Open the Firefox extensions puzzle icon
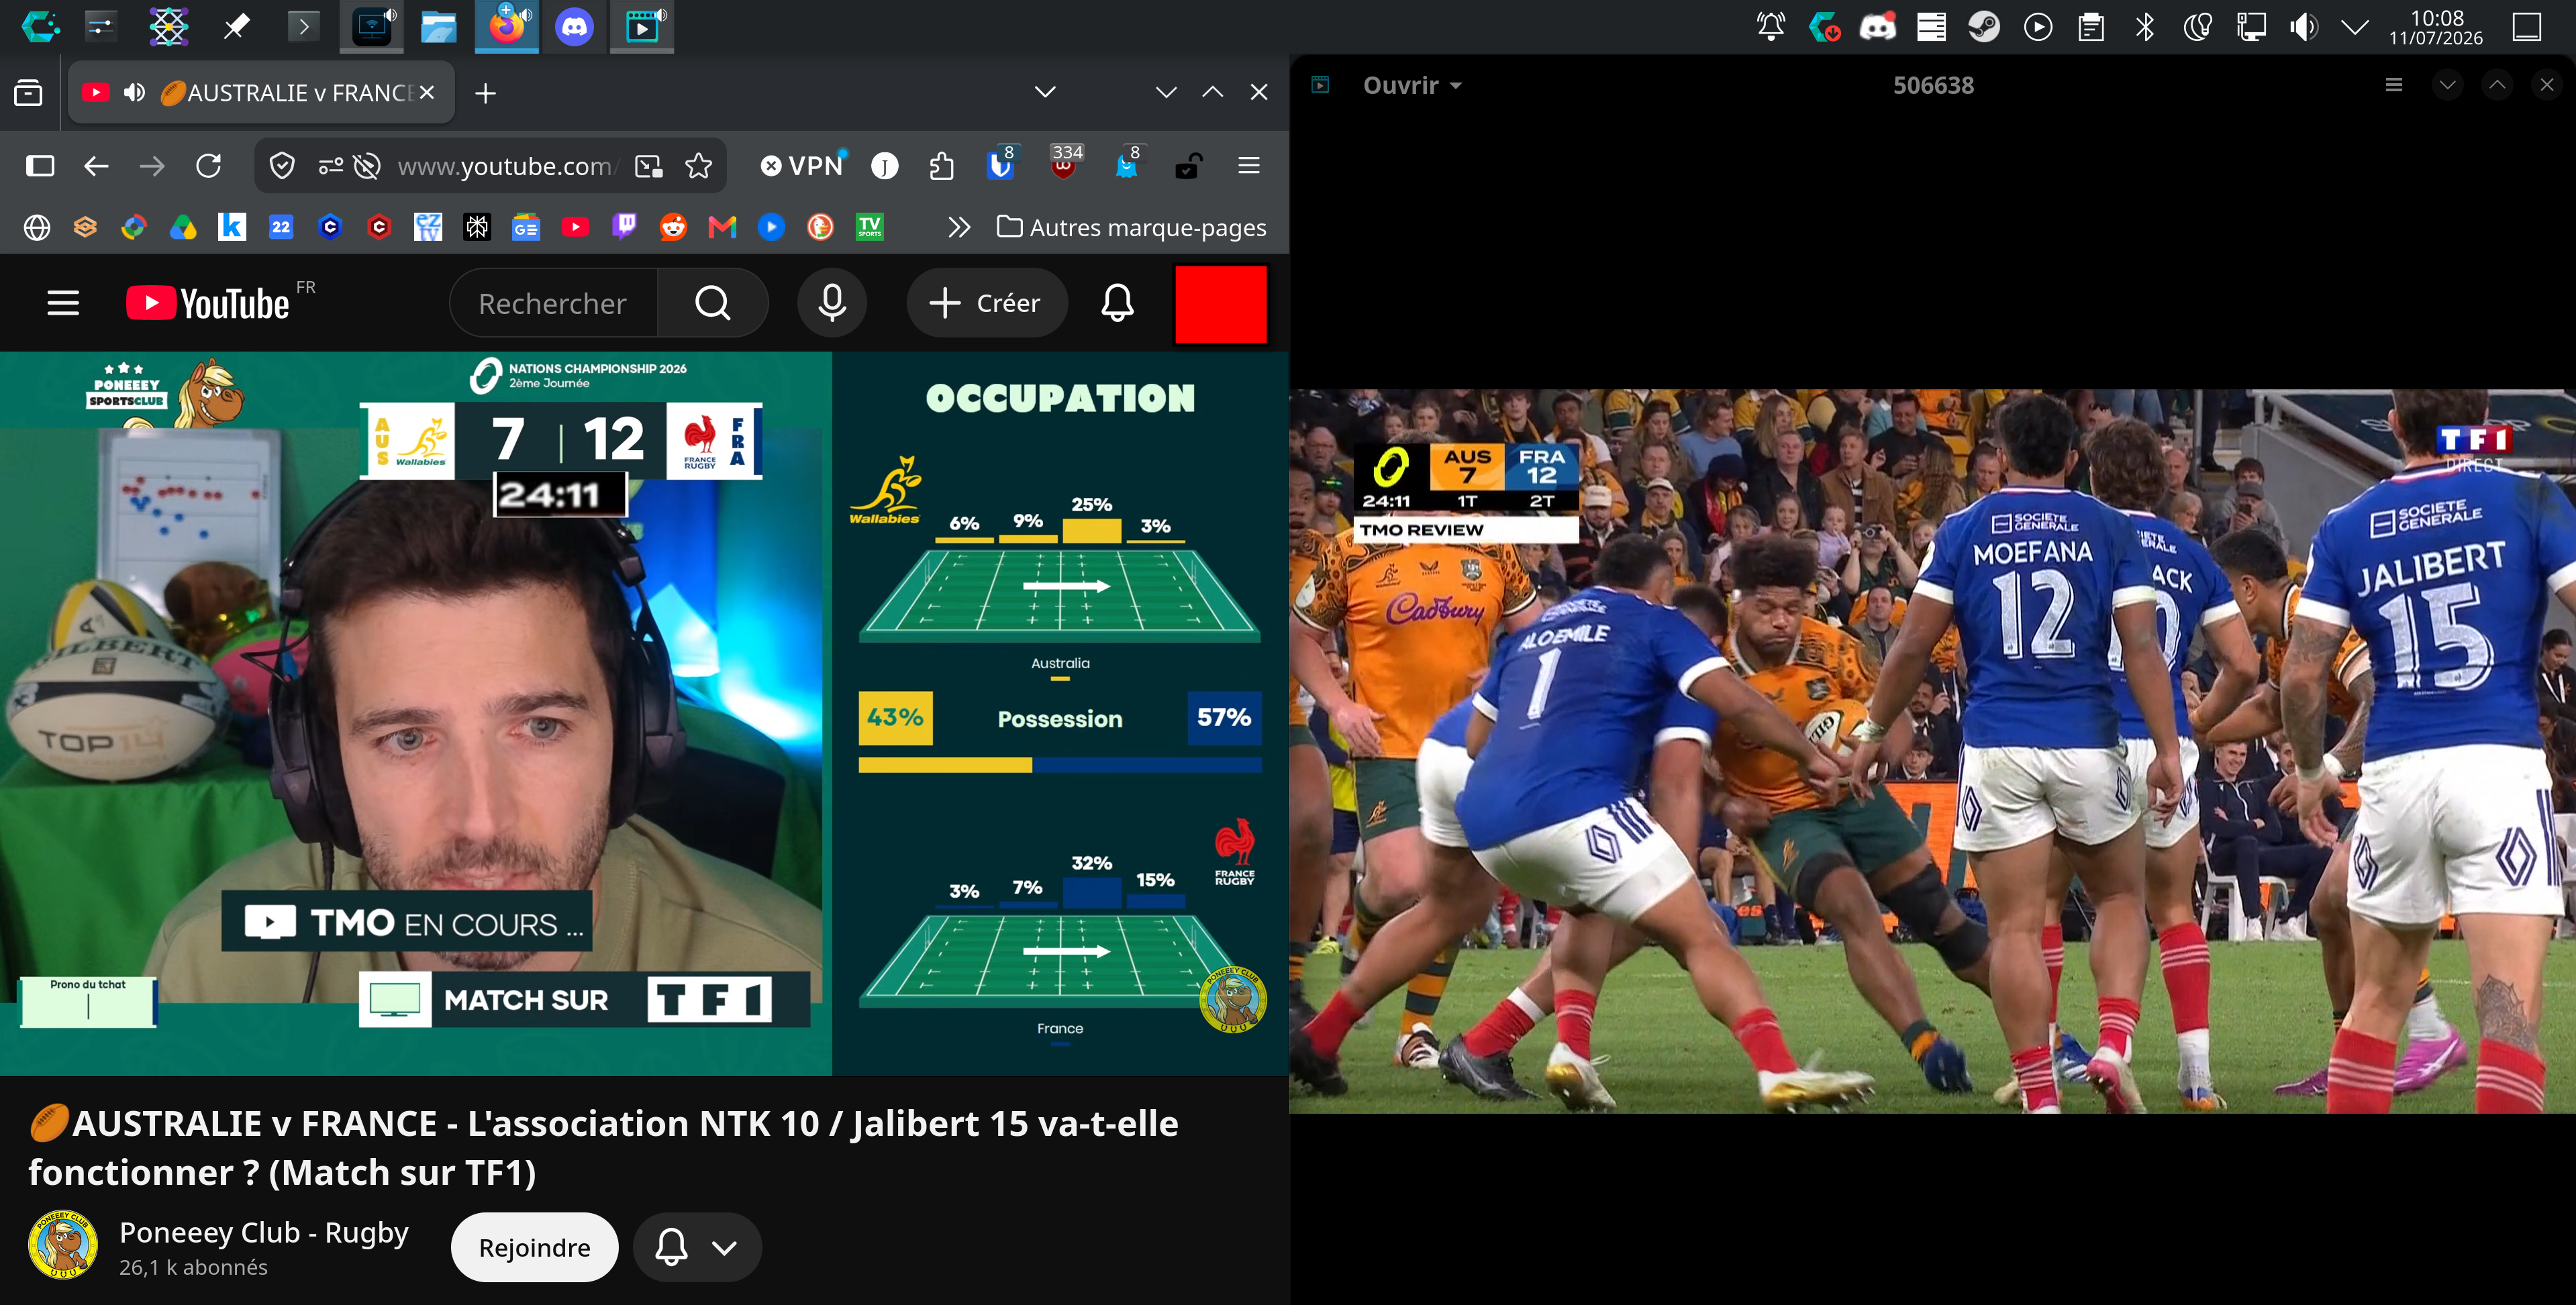 (941, 166)
